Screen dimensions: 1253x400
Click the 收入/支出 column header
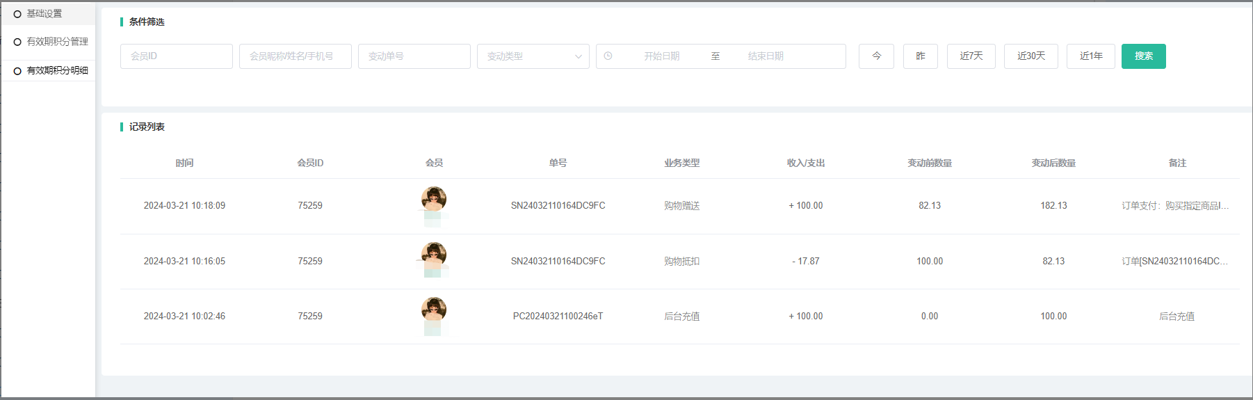click(x=806, y=163)
